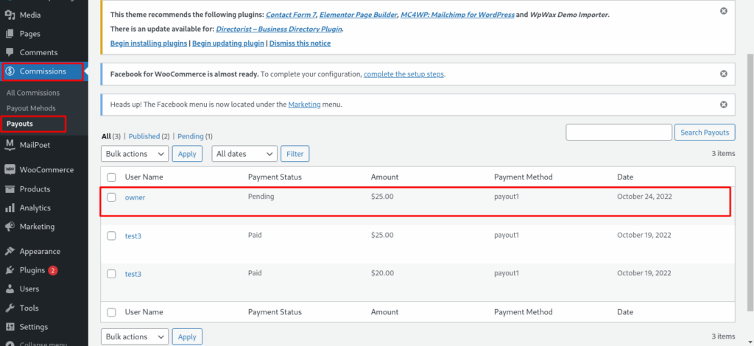
Task: Expand the All dates filter dropdown
Action: click(244, 154)
